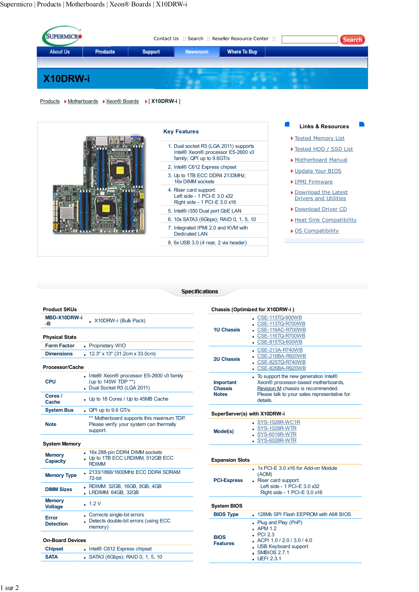
Task: Open chassis CSE-815TQ-600WB link
Action: click(x=280, y=342)
